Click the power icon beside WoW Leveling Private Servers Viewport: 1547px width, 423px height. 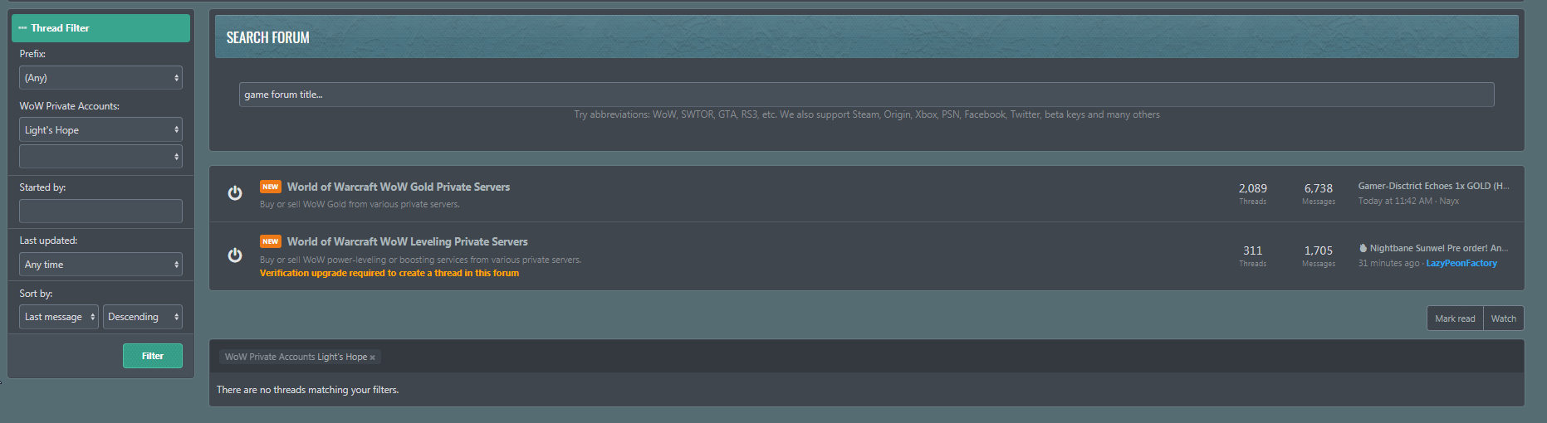click(x=235, y=255)
